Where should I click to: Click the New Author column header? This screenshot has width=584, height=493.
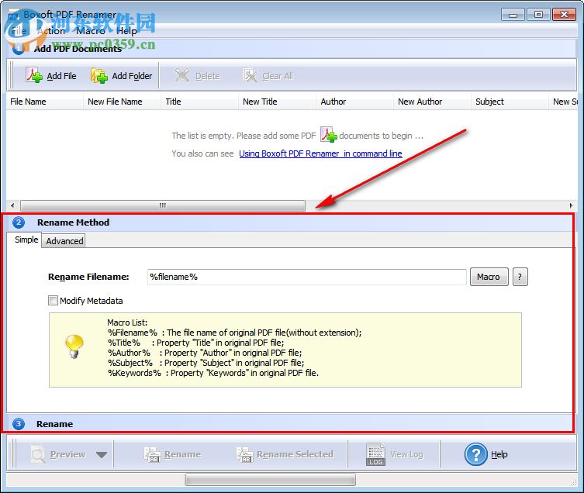tap(432, 102)
